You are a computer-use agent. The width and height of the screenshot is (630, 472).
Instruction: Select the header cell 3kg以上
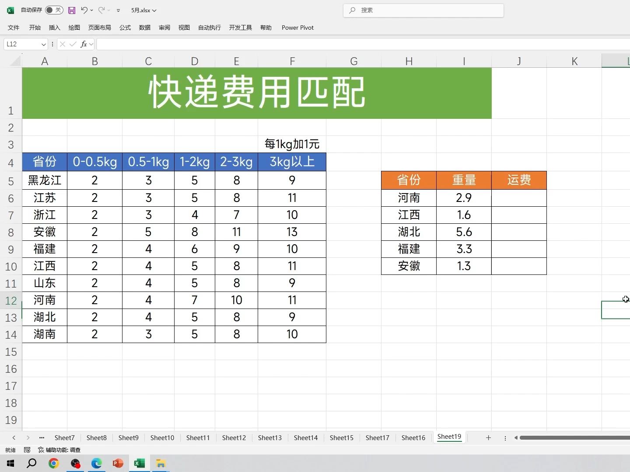pyautogui.click(x=292, y=162)
